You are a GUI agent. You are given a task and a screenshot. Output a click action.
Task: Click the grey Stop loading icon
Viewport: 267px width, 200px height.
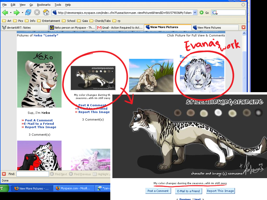[37, 12]
